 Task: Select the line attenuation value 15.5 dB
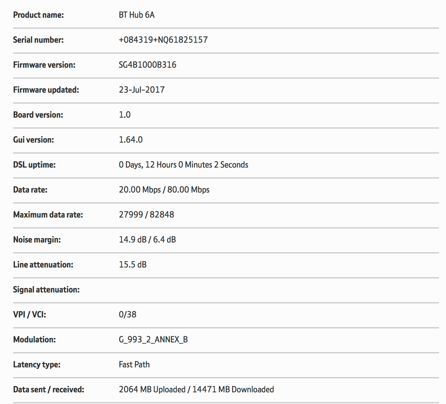tap(133, 265)
